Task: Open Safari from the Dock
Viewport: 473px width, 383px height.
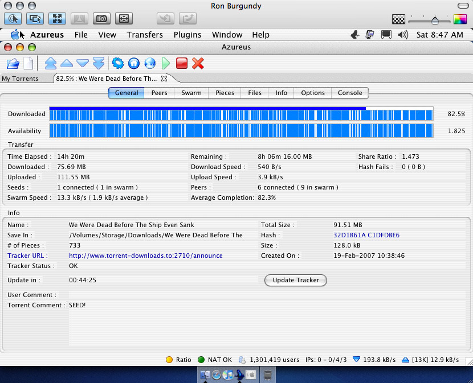Action: 217,375
